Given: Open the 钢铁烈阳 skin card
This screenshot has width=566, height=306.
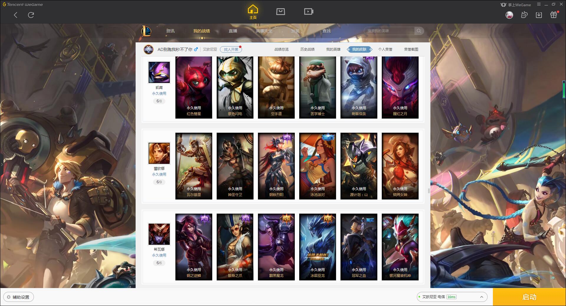Looking at the screenshot, I should (276, 166).
